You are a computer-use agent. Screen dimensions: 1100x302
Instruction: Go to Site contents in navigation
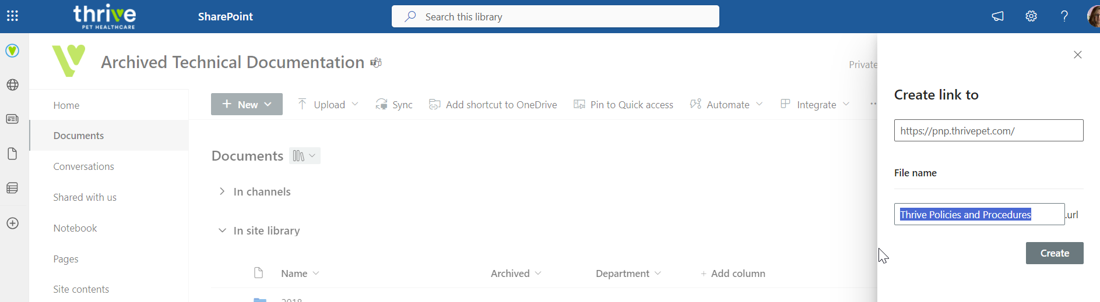pos(81,289)
